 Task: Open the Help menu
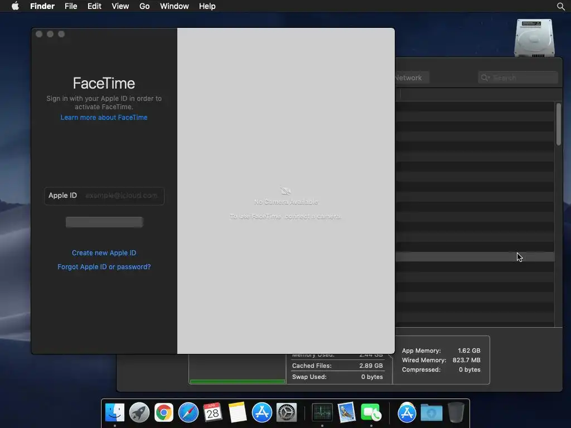pyautogui.click(x=207, y=6)
